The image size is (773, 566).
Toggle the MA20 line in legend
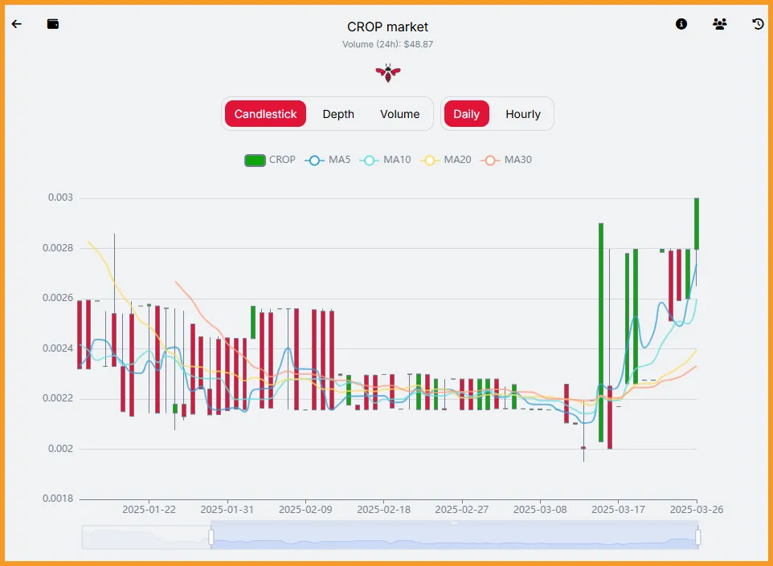point(446,160)
